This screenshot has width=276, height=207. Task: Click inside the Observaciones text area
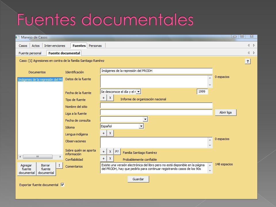[155, 143]
